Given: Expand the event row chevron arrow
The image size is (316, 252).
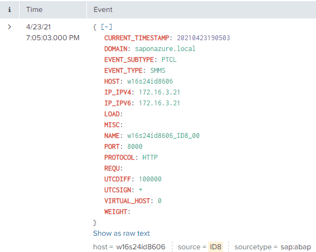Looking at the screenshot, I should 9,27.
